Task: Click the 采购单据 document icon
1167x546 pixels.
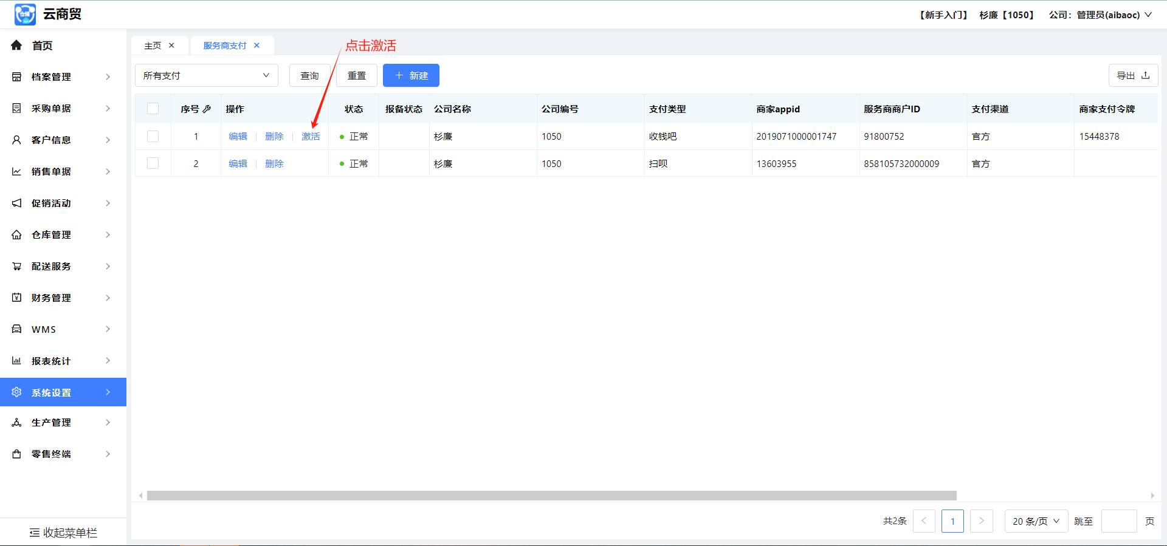Action: point(16,109)
